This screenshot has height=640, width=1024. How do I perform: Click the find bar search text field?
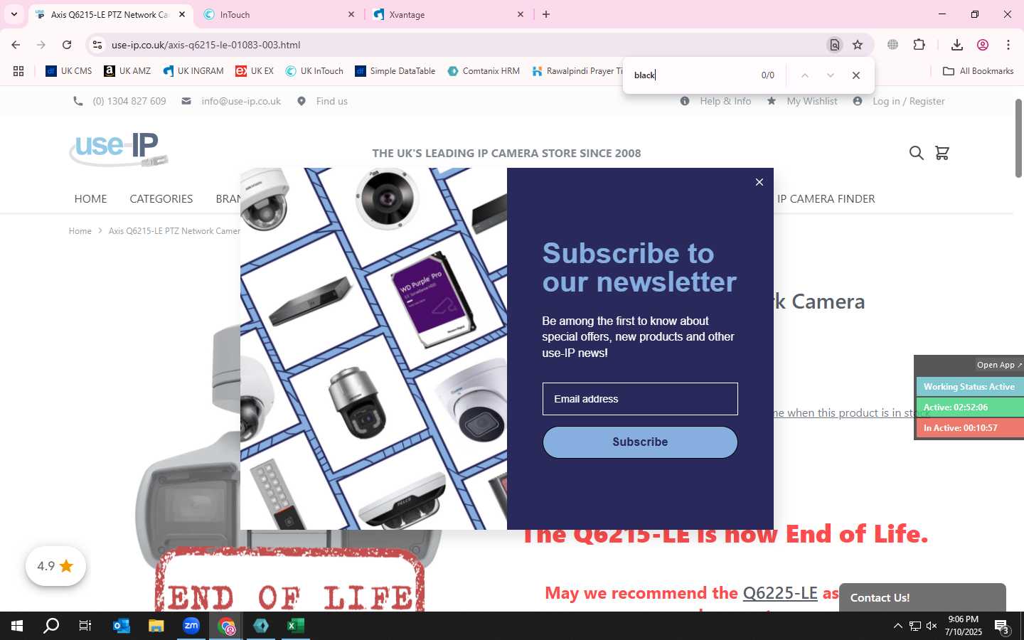[693, 75]
